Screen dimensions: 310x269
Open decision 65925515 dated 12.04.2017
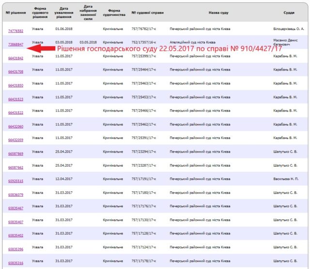click(15, 181)
